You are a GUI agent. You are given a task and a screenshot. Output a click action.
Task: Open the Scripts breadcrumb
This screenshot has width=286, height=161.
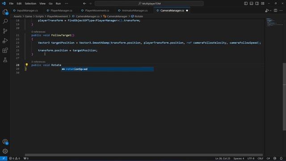(40, 17)
